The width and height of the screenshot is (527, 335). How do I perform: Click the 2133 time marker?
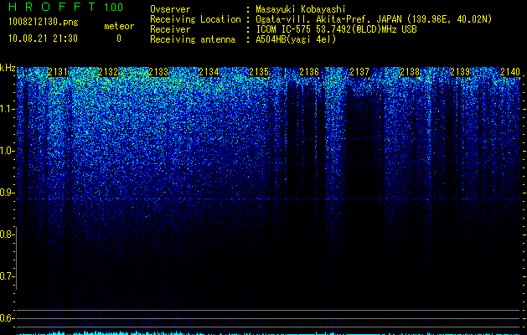coord(158,72)
